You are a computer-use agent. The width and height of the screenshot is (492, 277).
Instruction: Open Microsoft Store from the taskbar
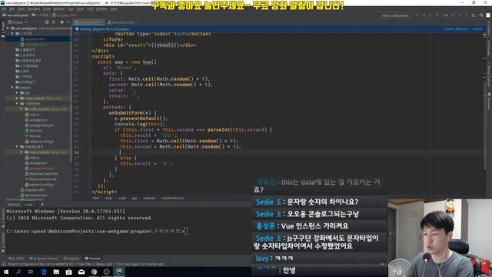tap(68, 272)
